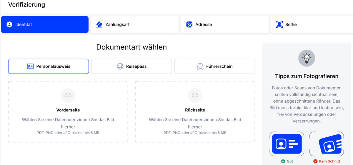The width and height of the screenshot is (353, 165).
Task: Click the green checkmark next to Gut
Action: click(283, 161)
